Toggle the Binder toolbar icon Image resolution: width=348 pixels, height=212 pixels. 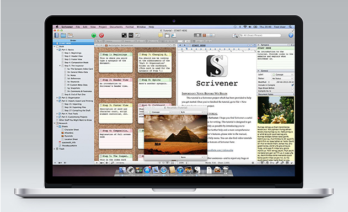click(x=57, y=35)
